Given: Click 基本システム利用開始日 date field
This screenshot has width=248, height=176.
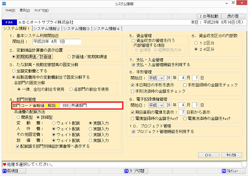Looking at the screenshot, I should click(x=57, y=42).
